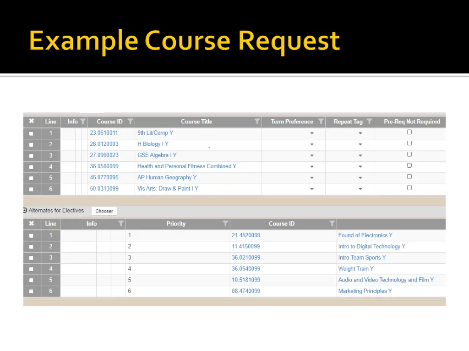The width and height of the screenshot is (469, 351).
Task: Open Repeat Tag dropdown for Health and Personal Fitness
Action: [x=360, y=166]
